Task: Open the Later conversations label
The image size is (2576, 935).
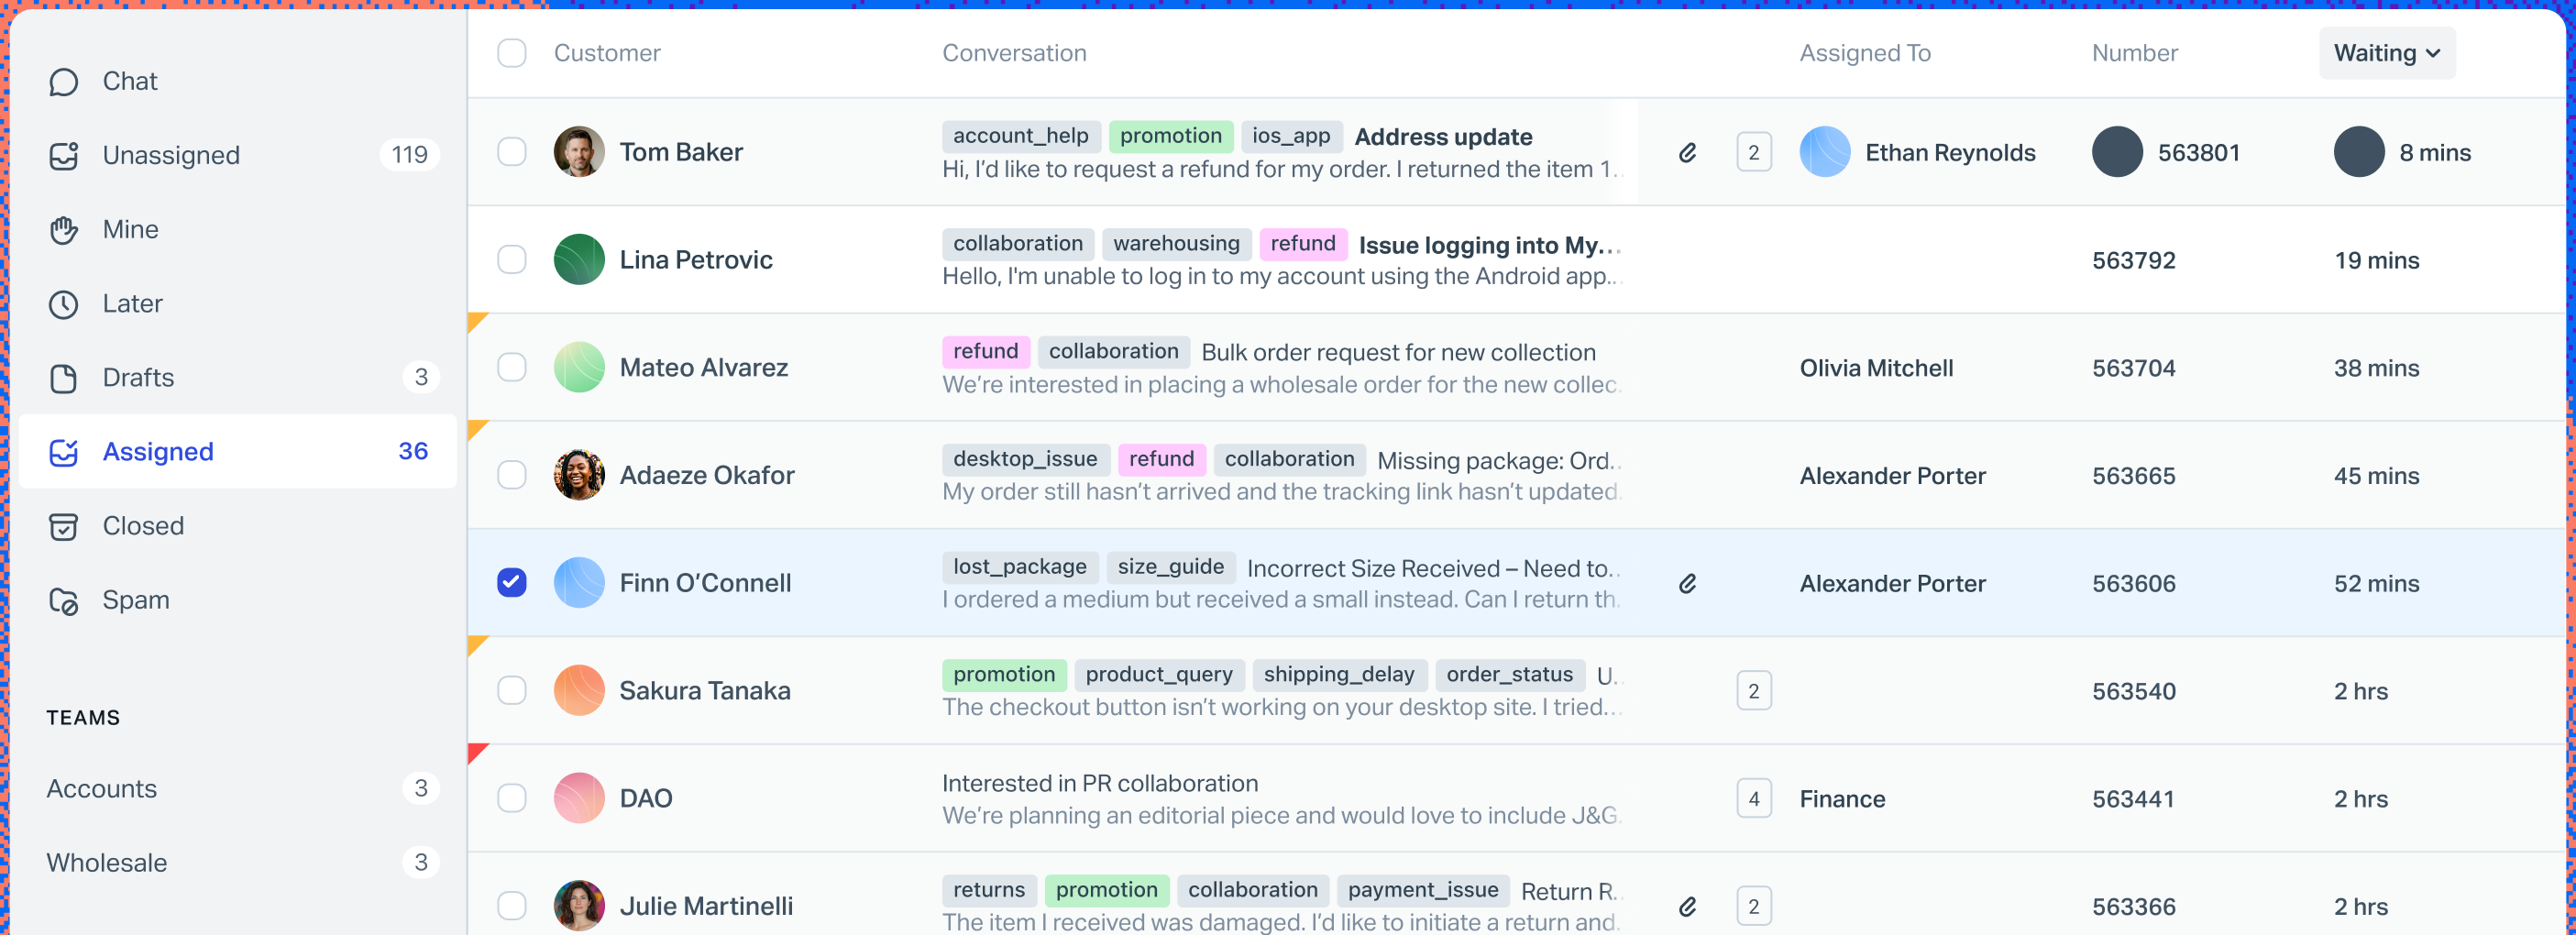Action: (x=132, y=304)
